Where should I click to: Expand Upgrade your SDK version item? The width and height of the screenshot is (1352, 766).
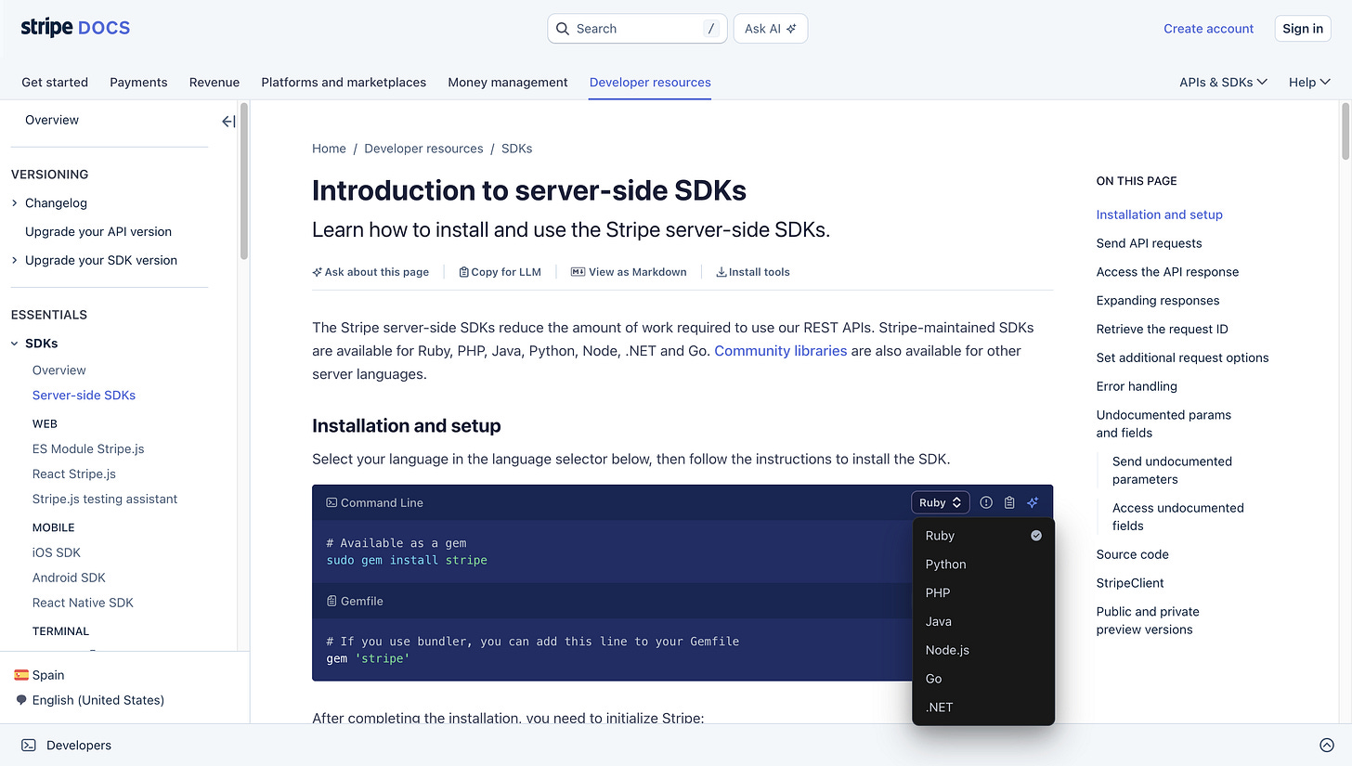[15, 260]
